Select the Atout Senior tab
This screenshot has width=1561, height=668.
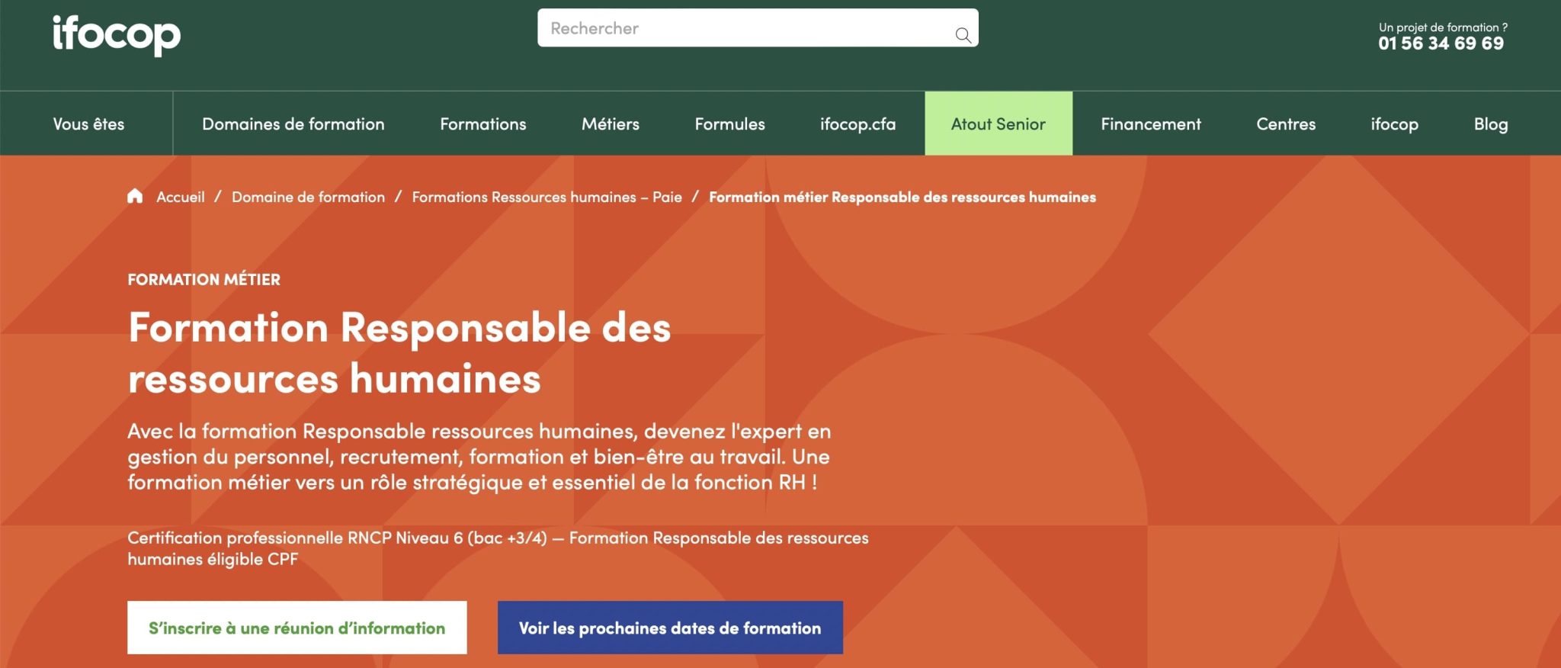998,124
